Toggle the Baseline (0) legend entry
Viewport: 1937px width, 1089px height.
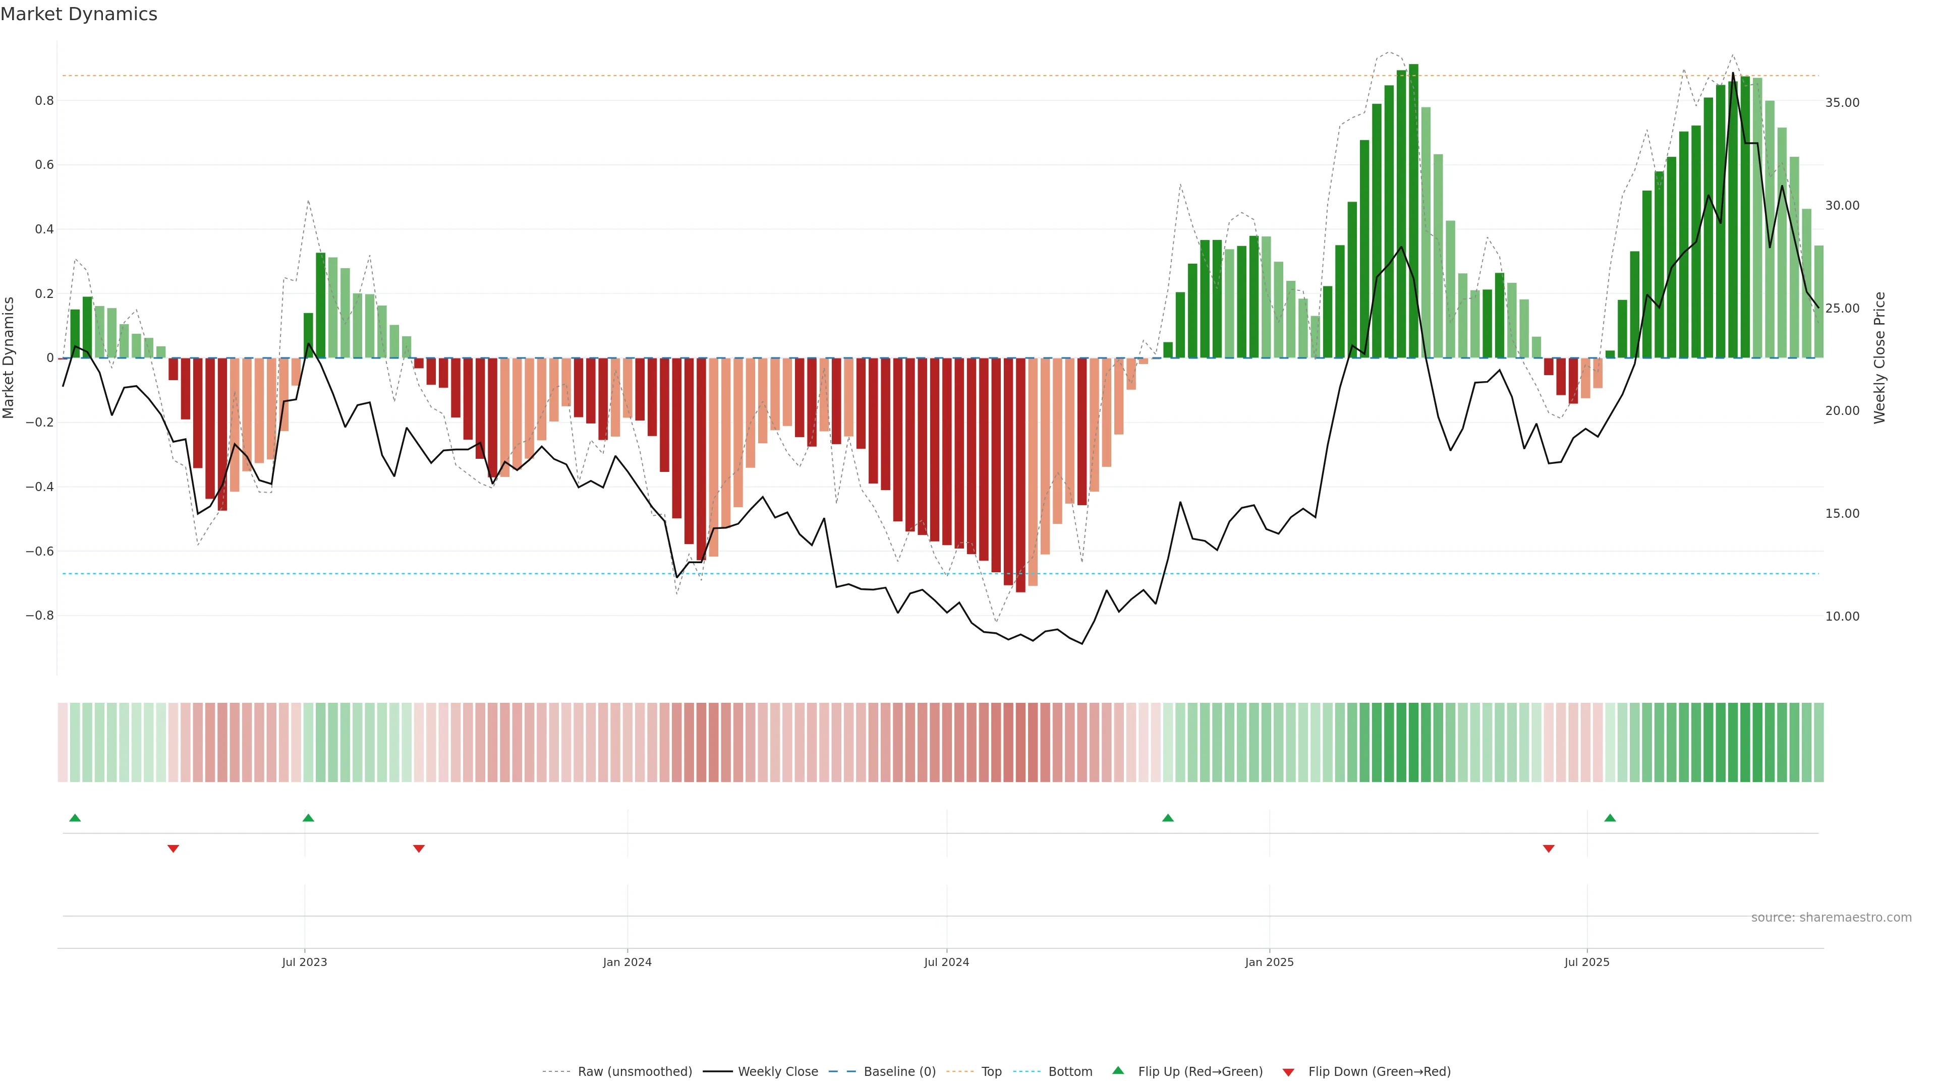899,1072
